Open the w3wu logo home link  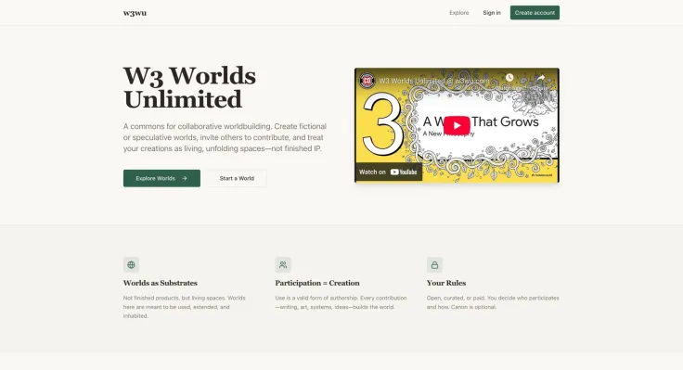pos(135,13)
